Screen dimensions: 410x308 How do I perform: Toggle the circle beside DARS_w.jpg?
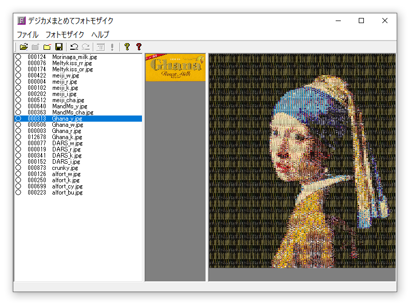(x=18, y=143)
